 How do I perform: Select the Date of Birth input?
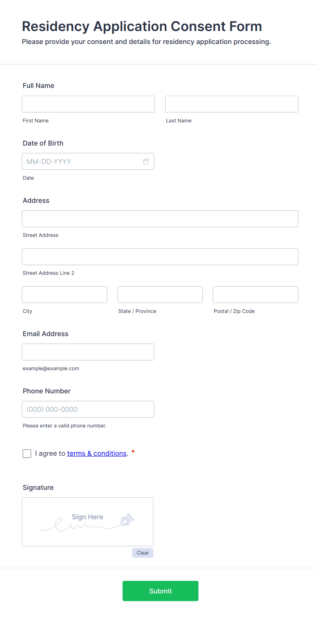[x=82, y=162]
